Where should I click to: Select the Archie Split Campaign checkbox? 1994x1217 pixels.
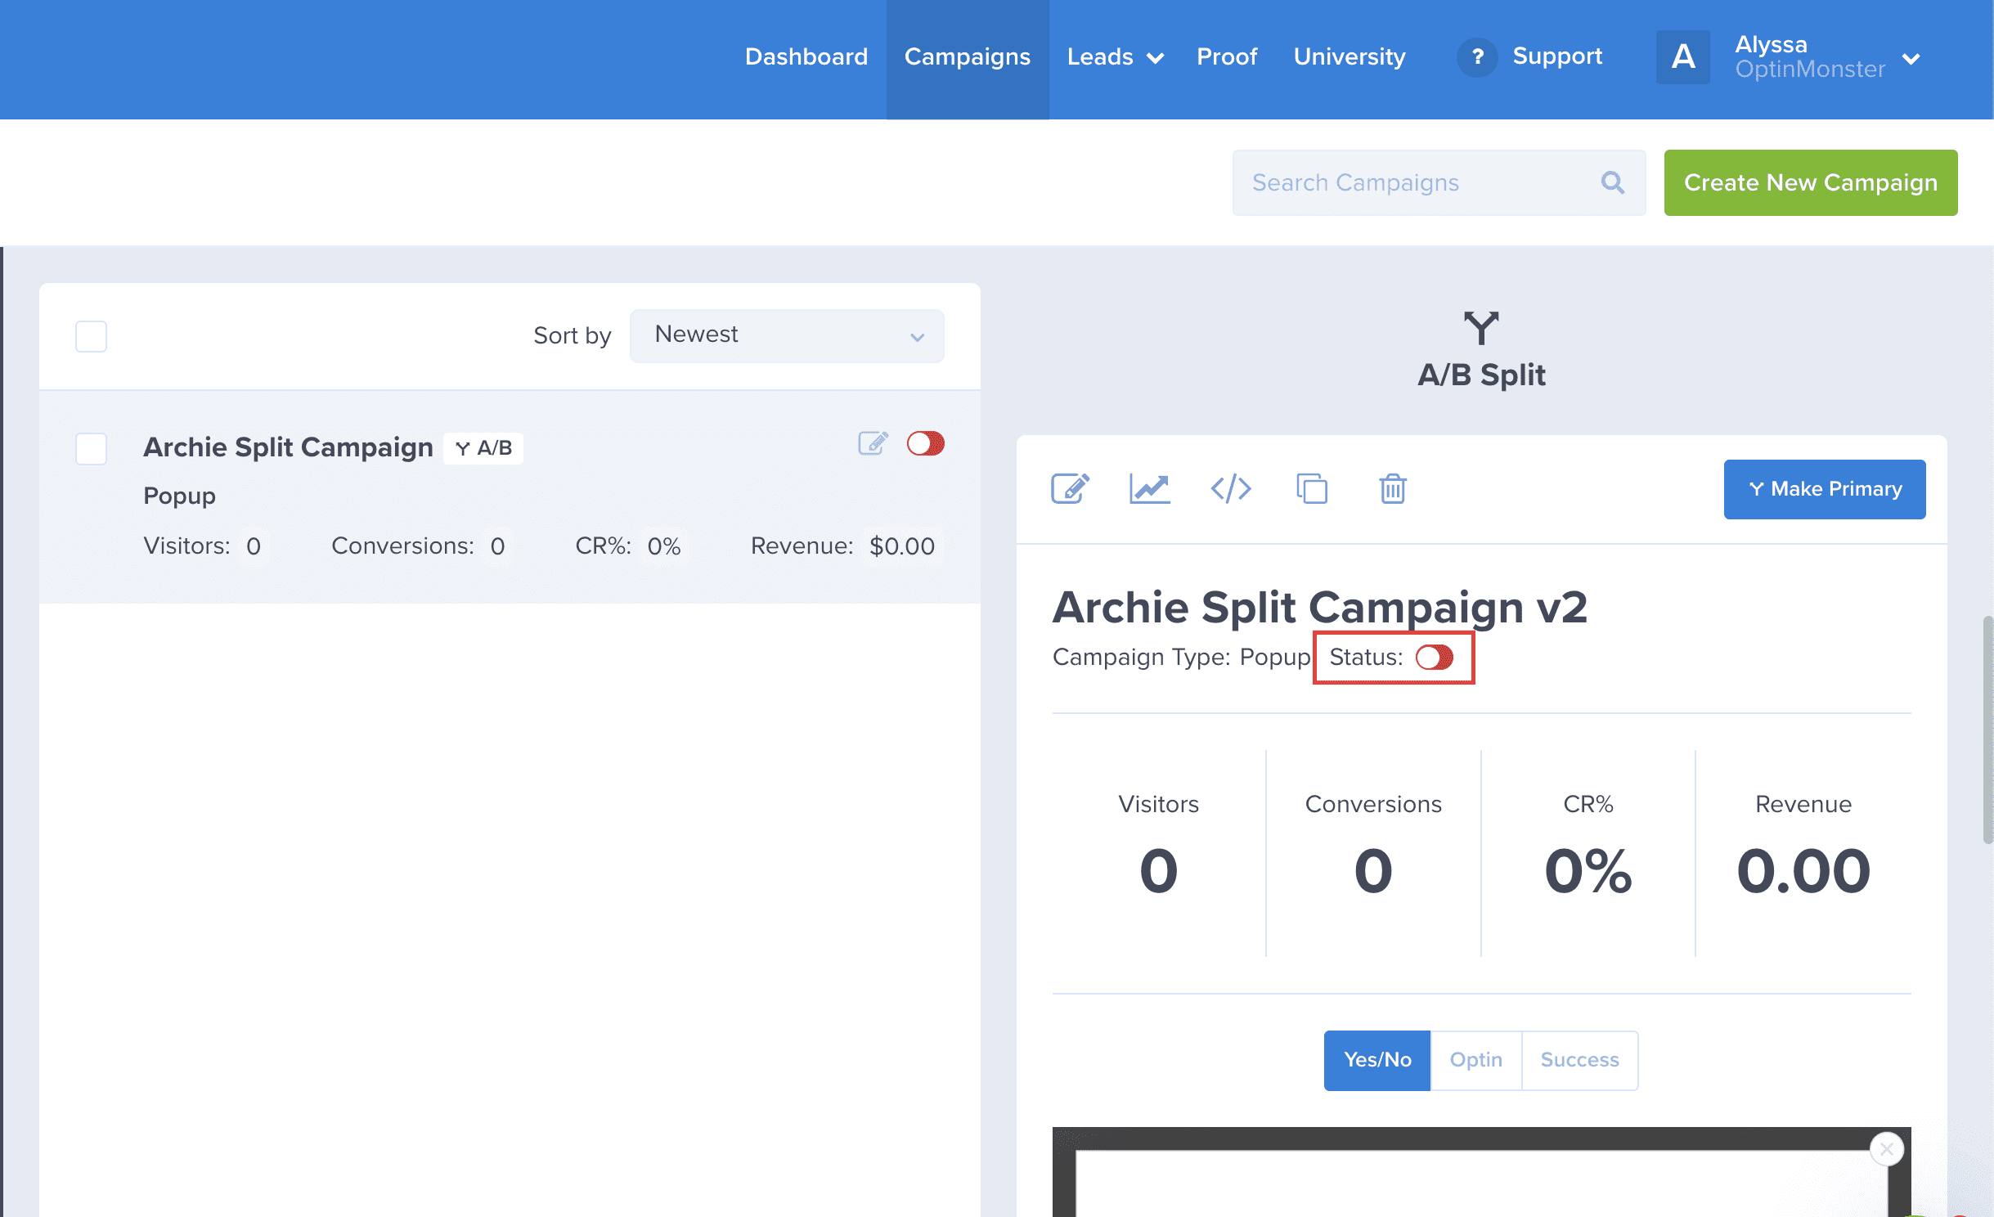pyautogui.click(x=91, y=448)
